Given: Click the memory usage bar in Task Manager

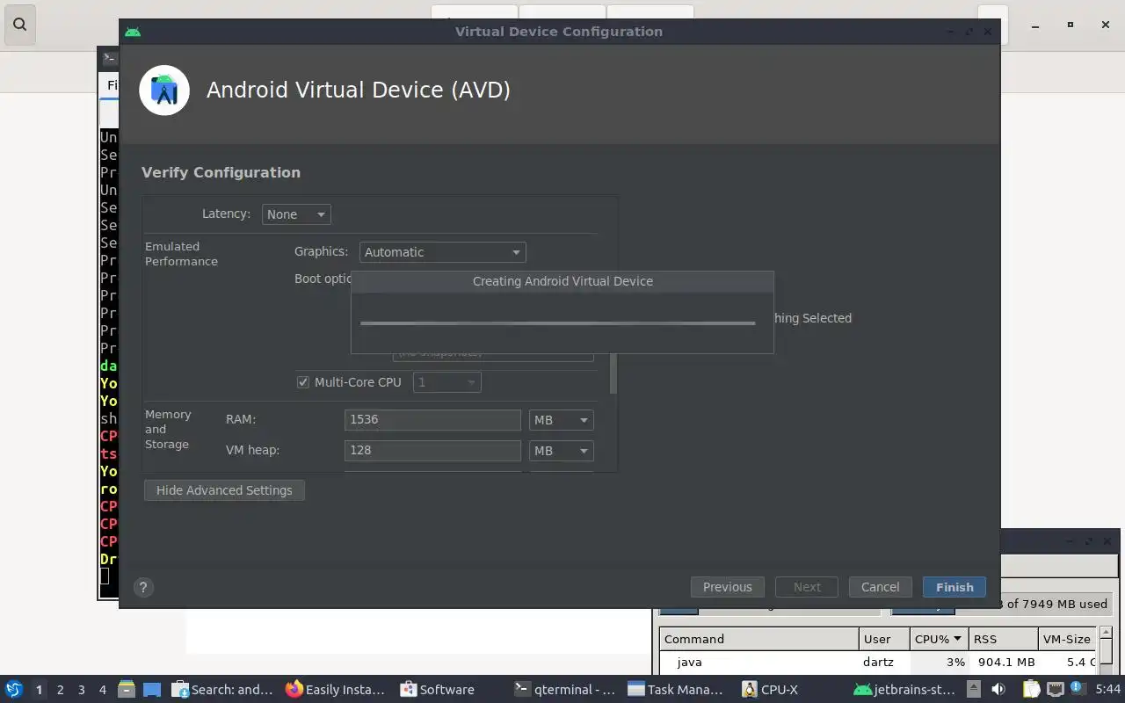Looking at the screenshot, I should click(x=1002, y=605).
